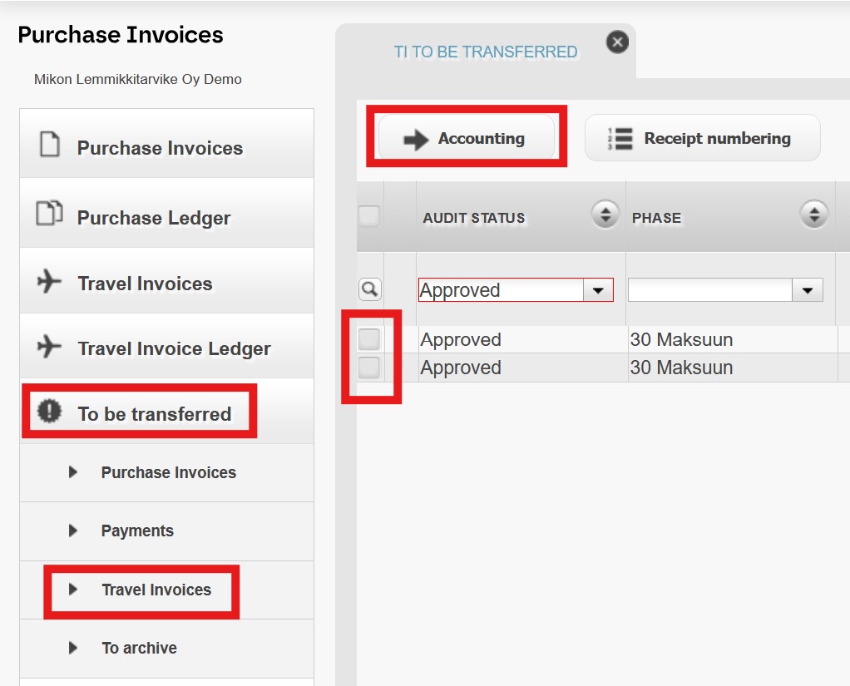This screenshot has width=850, height=686.
Task: Expand Payments submenu triangle
Action: (73, 531)
